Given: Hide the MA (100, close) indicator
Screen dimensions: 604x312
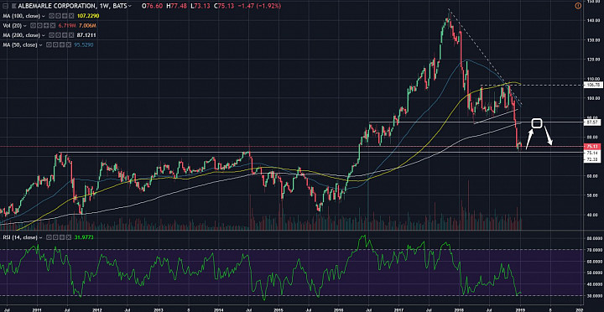Looking at the screenshot, I should pos(52,16).
